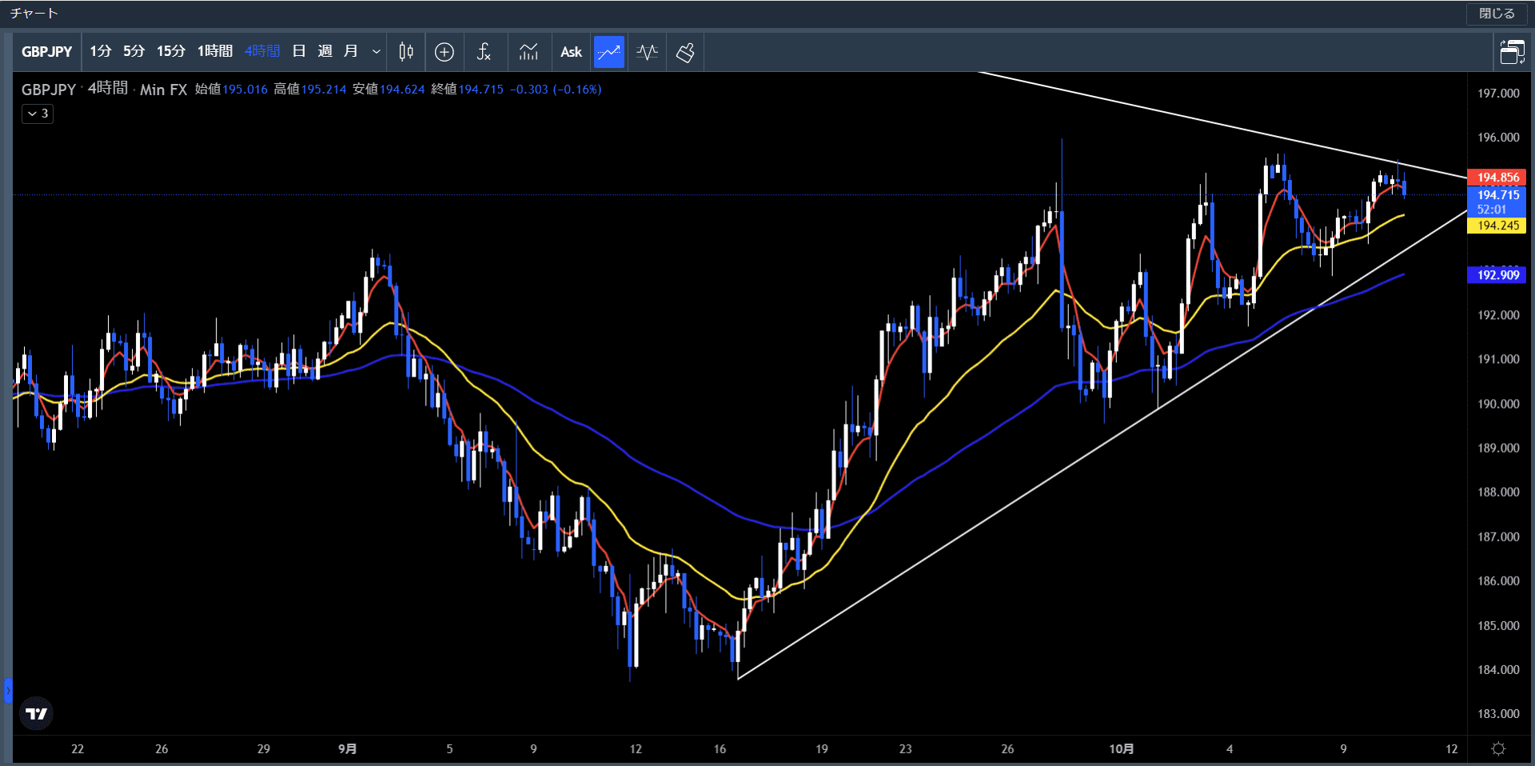Open the indicator templates chart icon
This screenshot has height=766, width=1535.
click(528, 52)
